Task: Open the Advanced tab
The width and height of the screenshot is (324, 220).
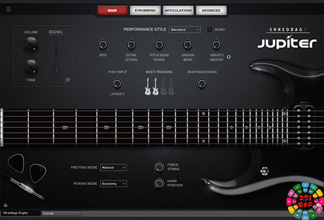Action: click(x=211, y=10)
